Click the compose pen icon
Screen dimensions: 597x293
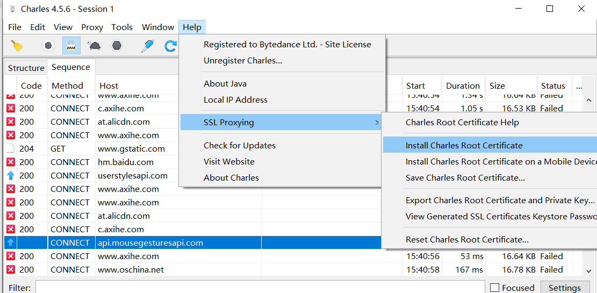tap(147, 46)
